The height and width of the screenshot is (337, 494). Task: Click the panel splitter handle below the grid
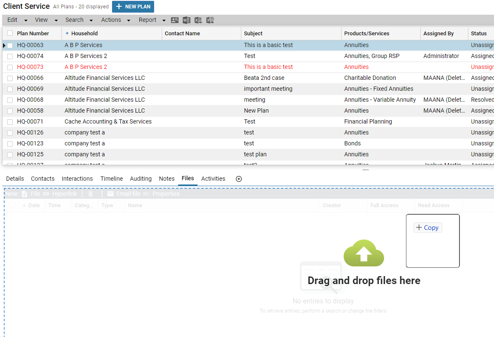coord(365,170)
